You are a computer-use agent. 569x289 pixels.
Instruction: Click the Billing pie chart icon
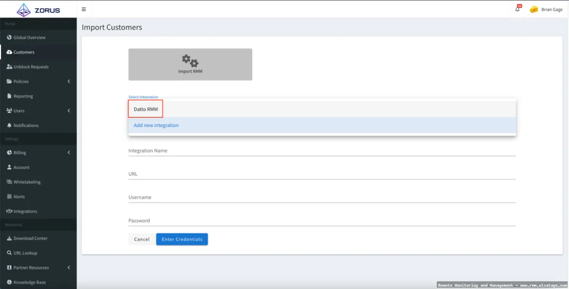pyautogui.click(x=9, y=153)
